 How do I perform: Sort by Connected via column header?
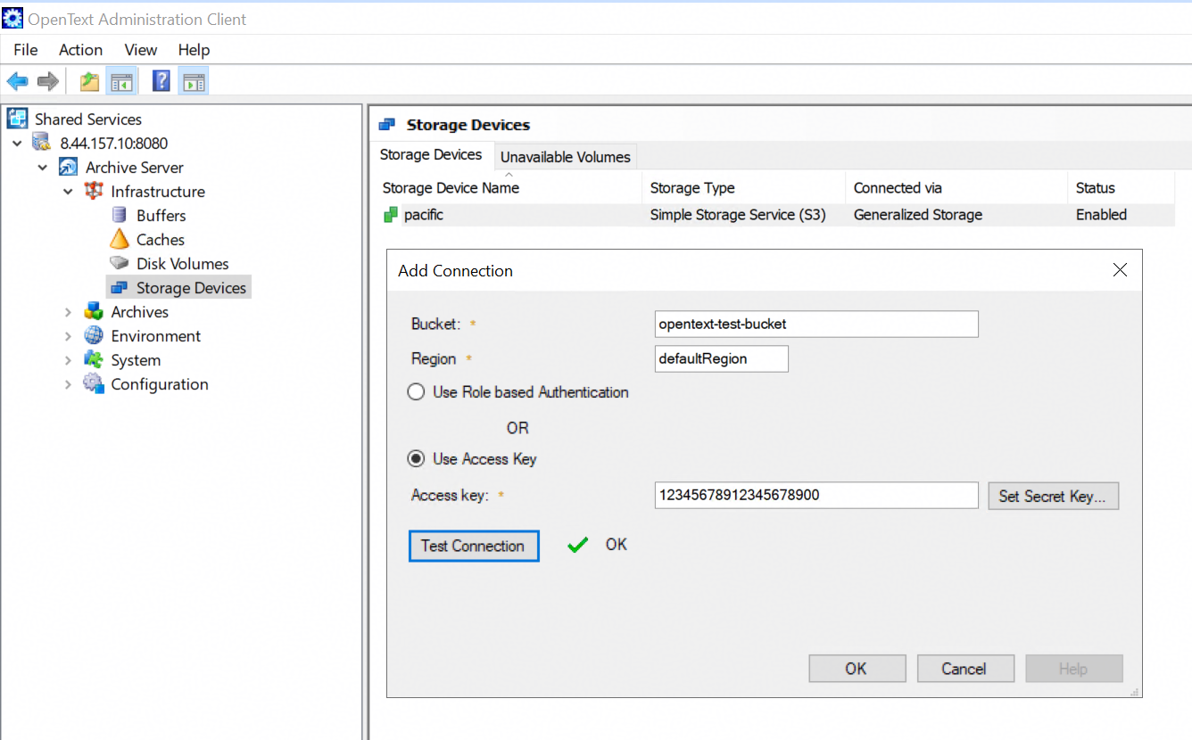956,188
